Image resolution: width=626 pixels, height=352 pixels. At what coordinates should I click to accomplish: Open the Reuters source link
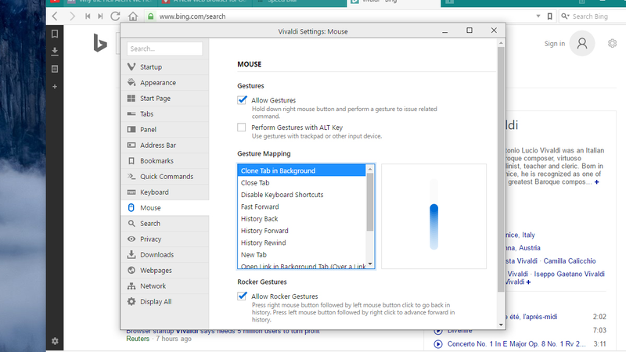(138, 339)
